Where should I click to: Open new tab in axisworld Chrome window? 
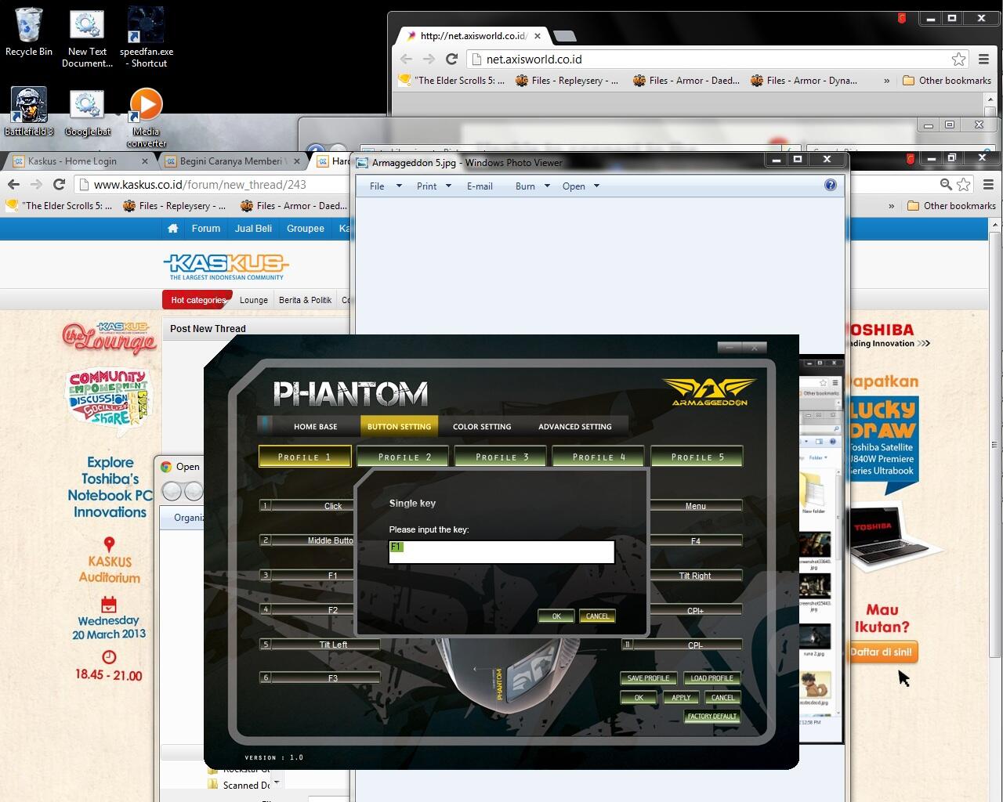tap(564, 36)
